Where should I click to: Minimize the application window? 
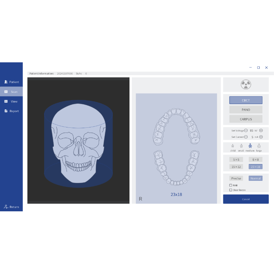250,67
